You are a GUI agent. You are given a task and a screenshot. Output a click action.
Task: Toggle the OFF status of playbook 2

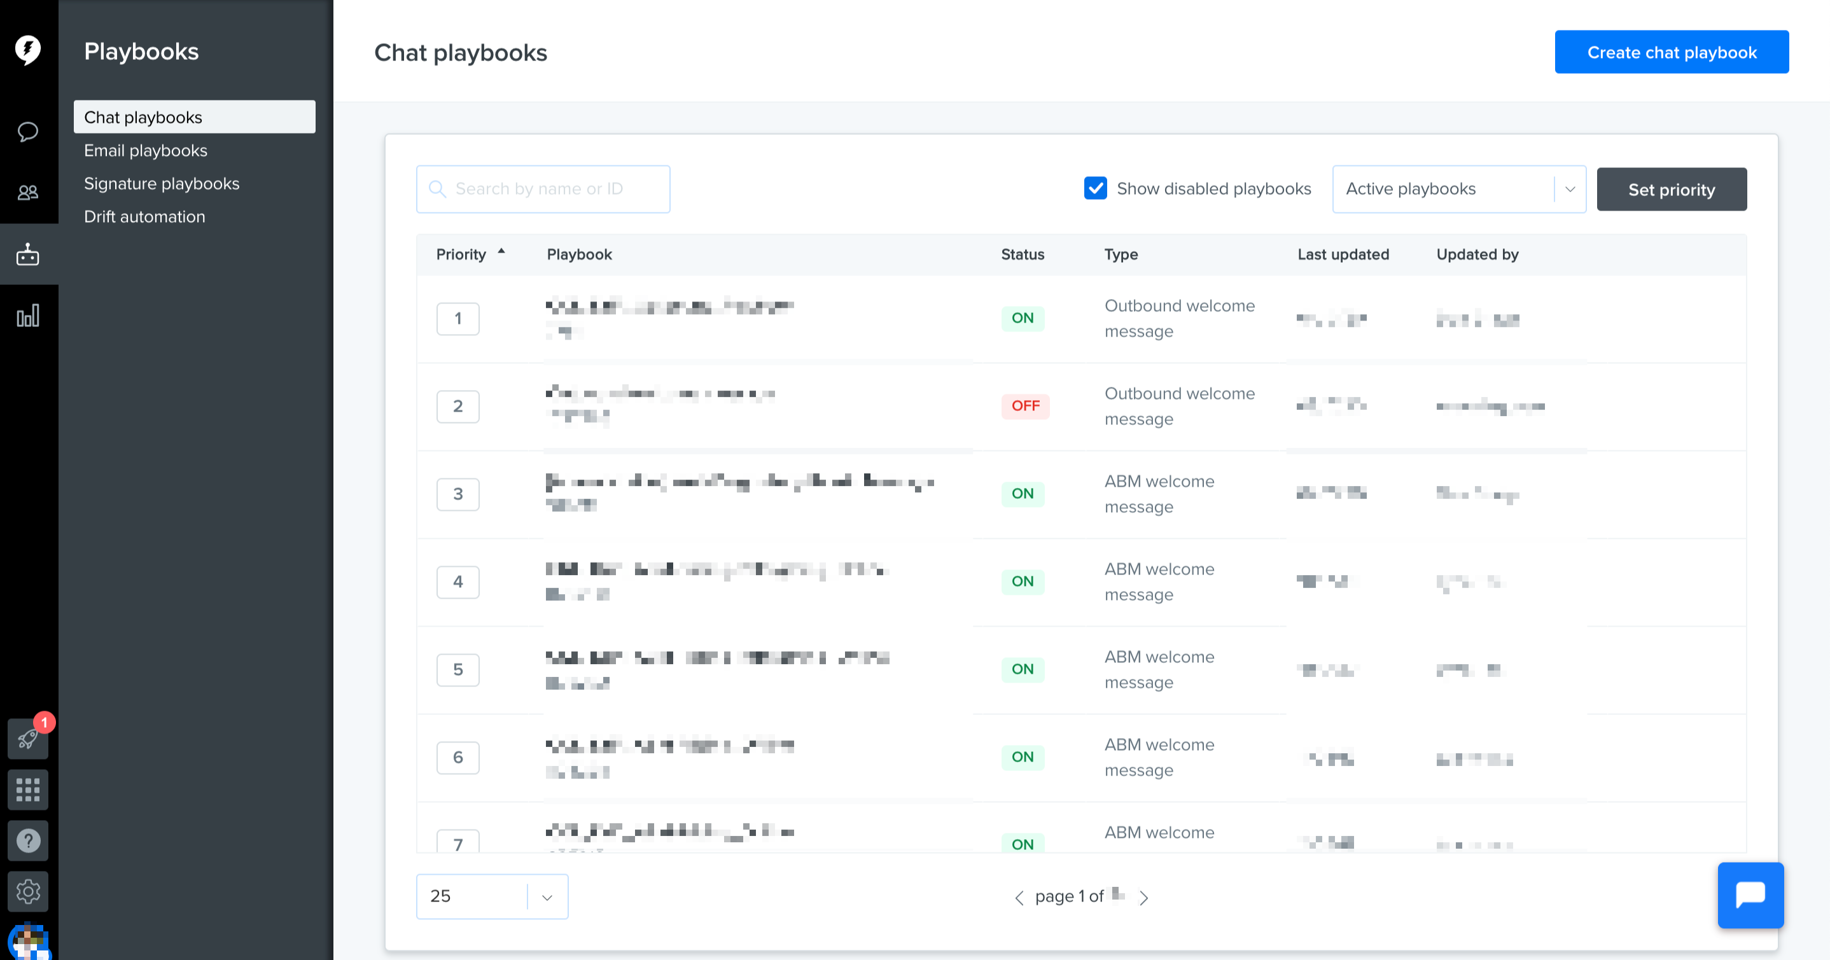(1025, 406)
